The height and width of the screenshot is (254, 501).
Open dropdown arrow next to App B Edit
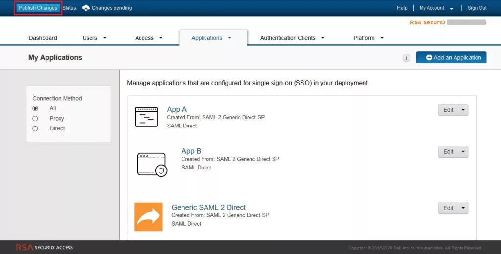point(463,152)
